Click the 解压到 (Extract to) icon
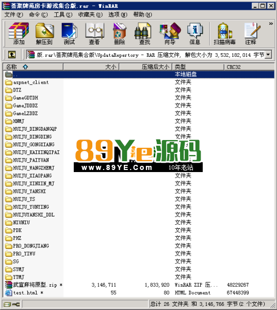277x310 pixels. pos(44,34)
